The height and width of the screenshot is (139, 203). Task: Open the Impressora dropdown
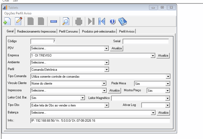[x=104, y=91]
